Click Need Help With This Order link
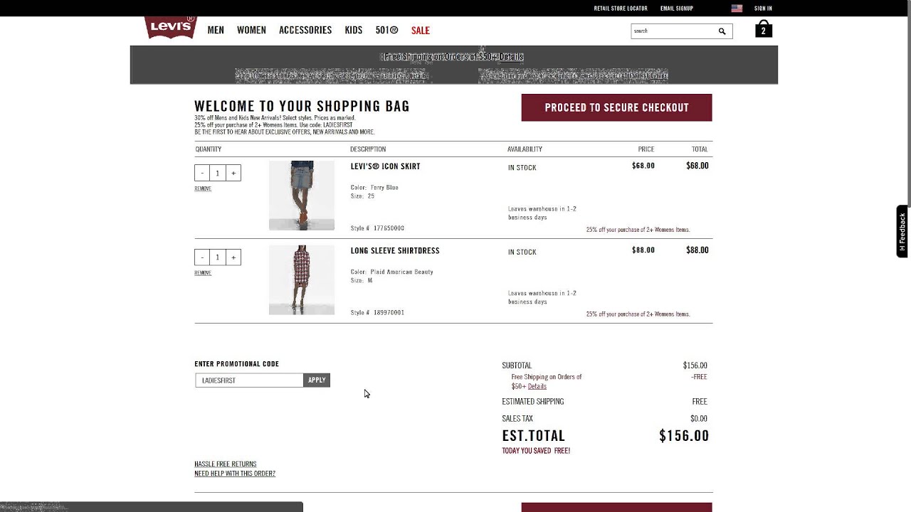Screen dimensions: 911x512 (235, 474)
